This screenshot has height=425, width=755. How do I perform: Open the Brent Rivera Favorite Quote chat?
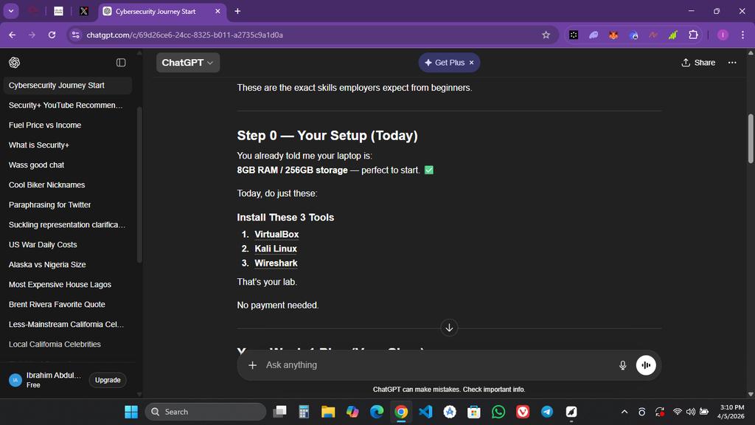[x=67, y=304]
